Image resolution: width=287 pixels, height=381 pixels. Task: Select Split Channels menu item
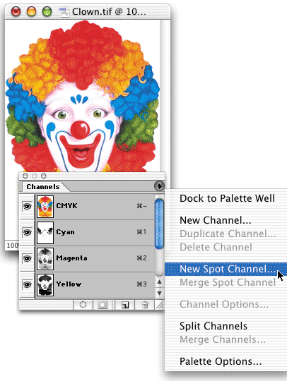[213, 326]
